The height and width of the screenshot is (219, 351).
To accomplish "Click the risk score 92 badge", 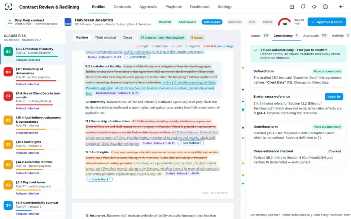I will pyautogui.click(x=8, y=52).
